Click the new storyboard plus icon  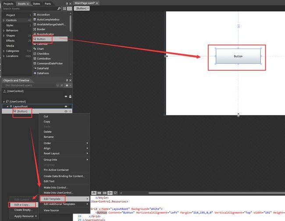coord(67,85)
